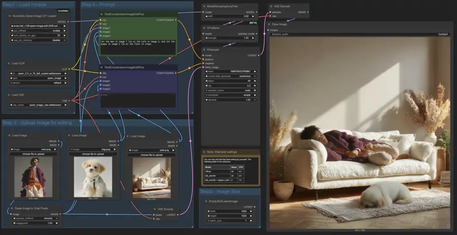Click the height 1024 field
Image resolution: width=457 pixels, height=235 pixels.
(230, 216)
